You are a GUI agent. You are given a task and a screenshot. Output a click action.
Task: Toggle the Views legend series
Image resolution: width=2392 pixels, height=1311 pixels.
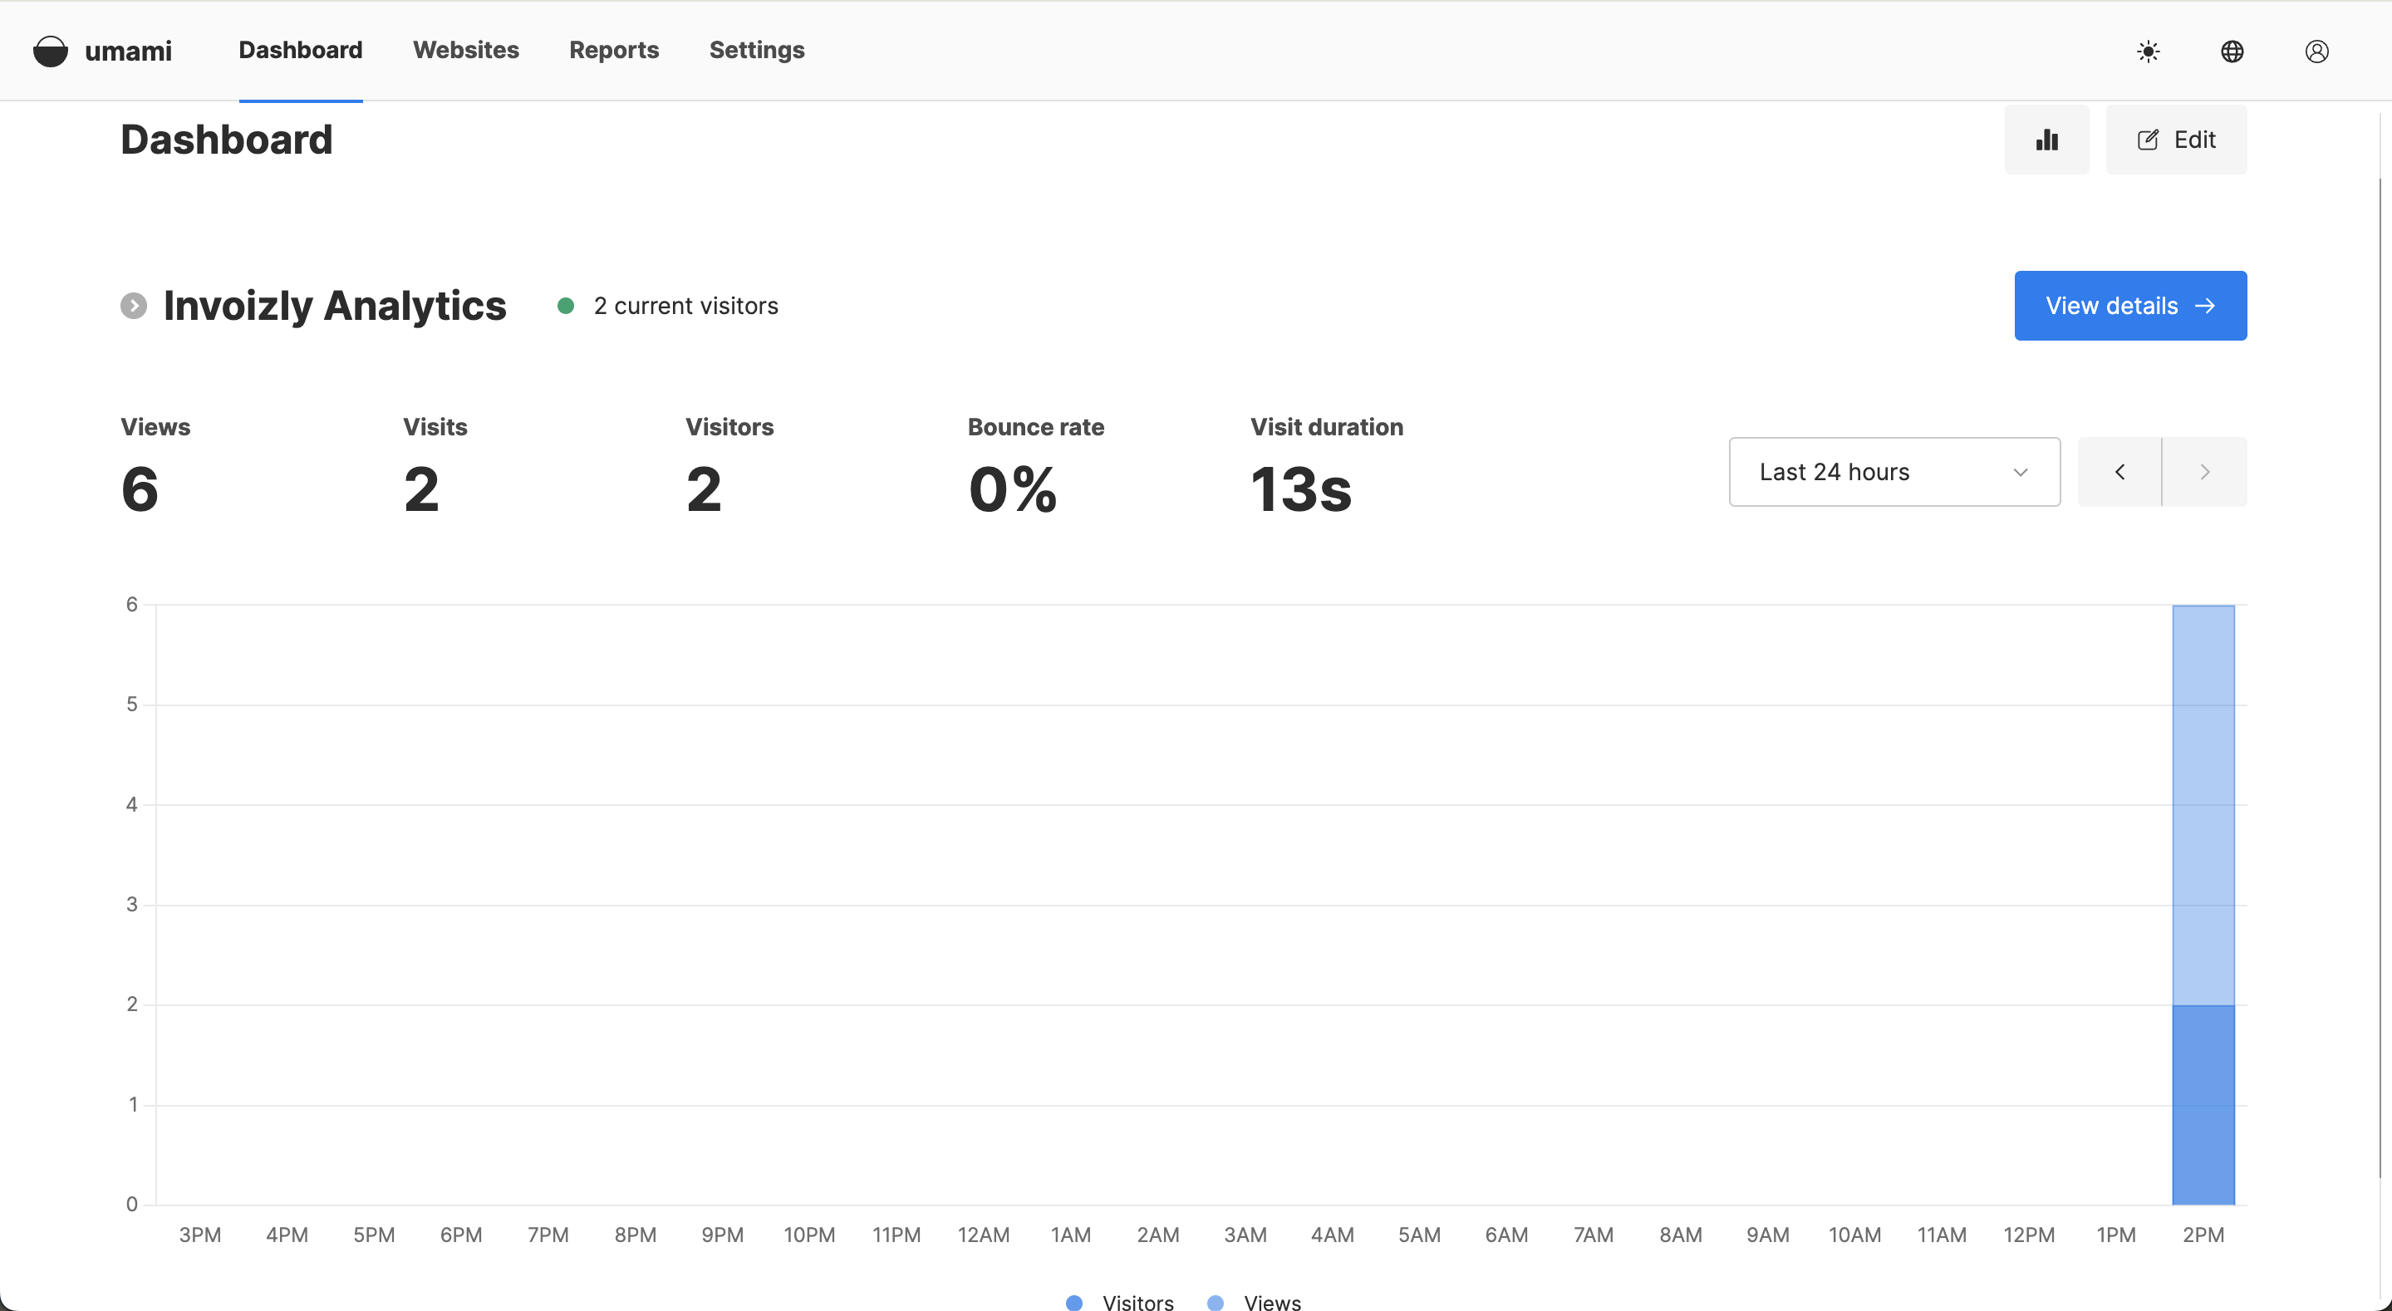pos(1254,1302)
